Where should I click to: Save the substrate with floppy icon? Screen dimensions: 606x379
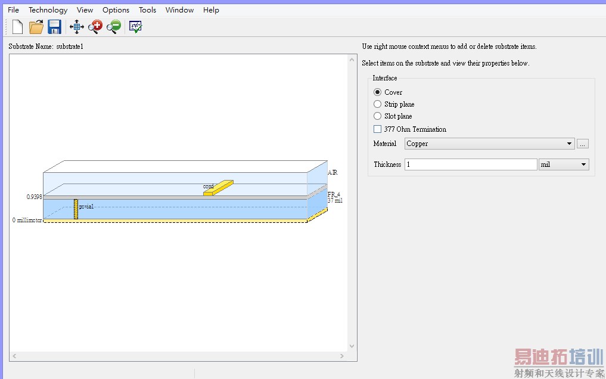(x=54, y=27)
